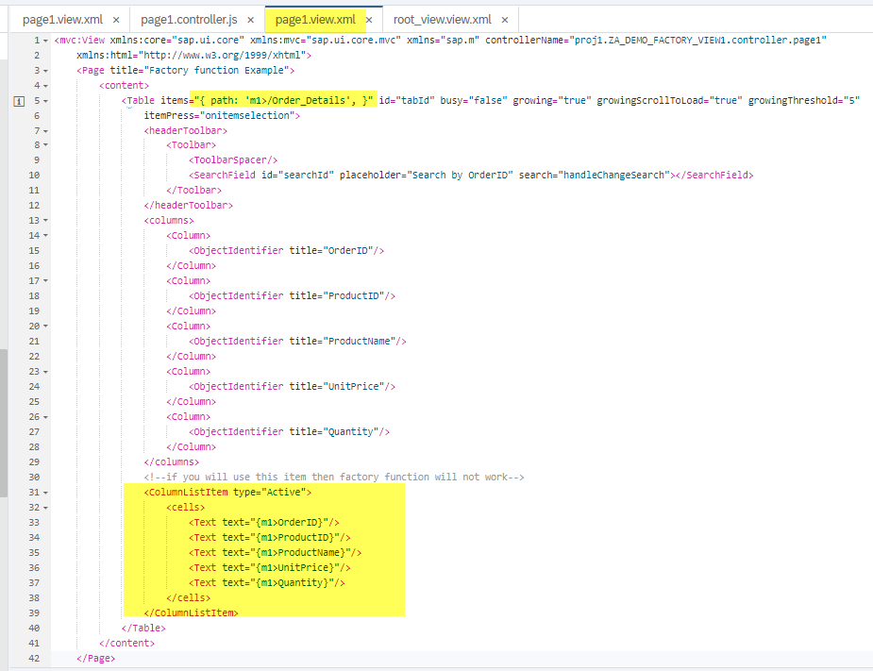Collapse the headerToolbar fold at line 7
Screen dimensions: 873x671
pyautogui.click(x=45, y=131)
